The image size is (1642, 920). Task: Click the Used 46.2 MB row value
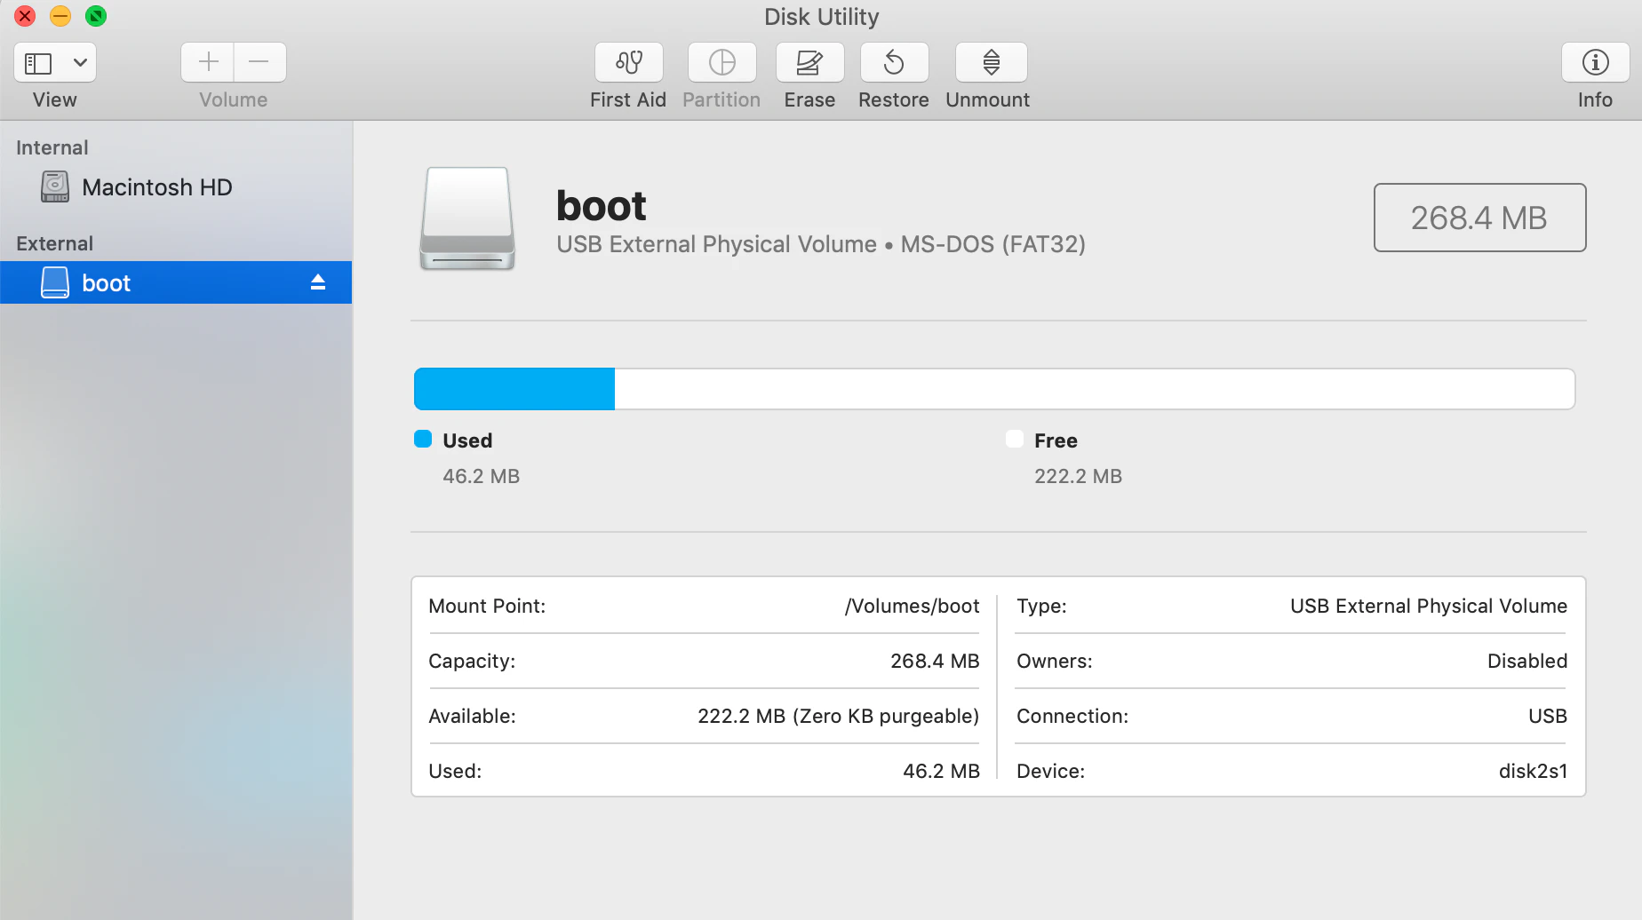coord(941,771)
